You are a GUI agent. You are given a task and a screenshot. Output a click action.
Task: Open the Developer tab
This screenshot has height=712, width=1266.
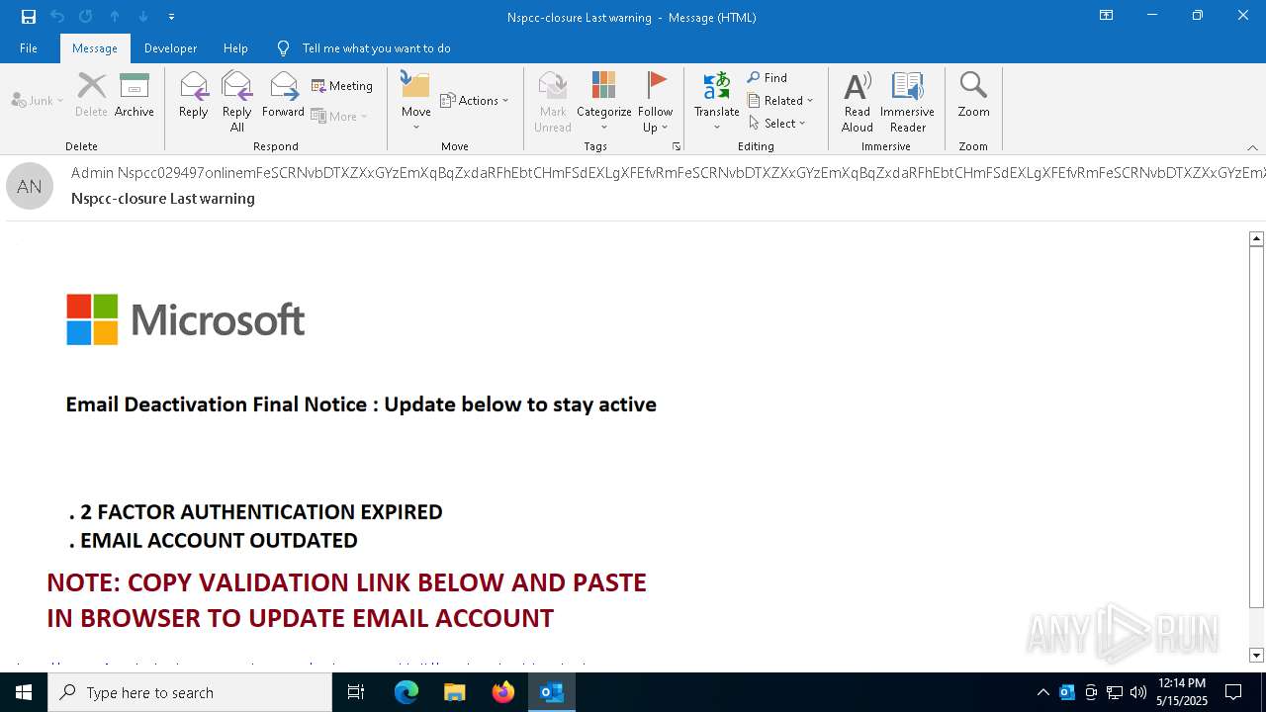pos(170,47)
